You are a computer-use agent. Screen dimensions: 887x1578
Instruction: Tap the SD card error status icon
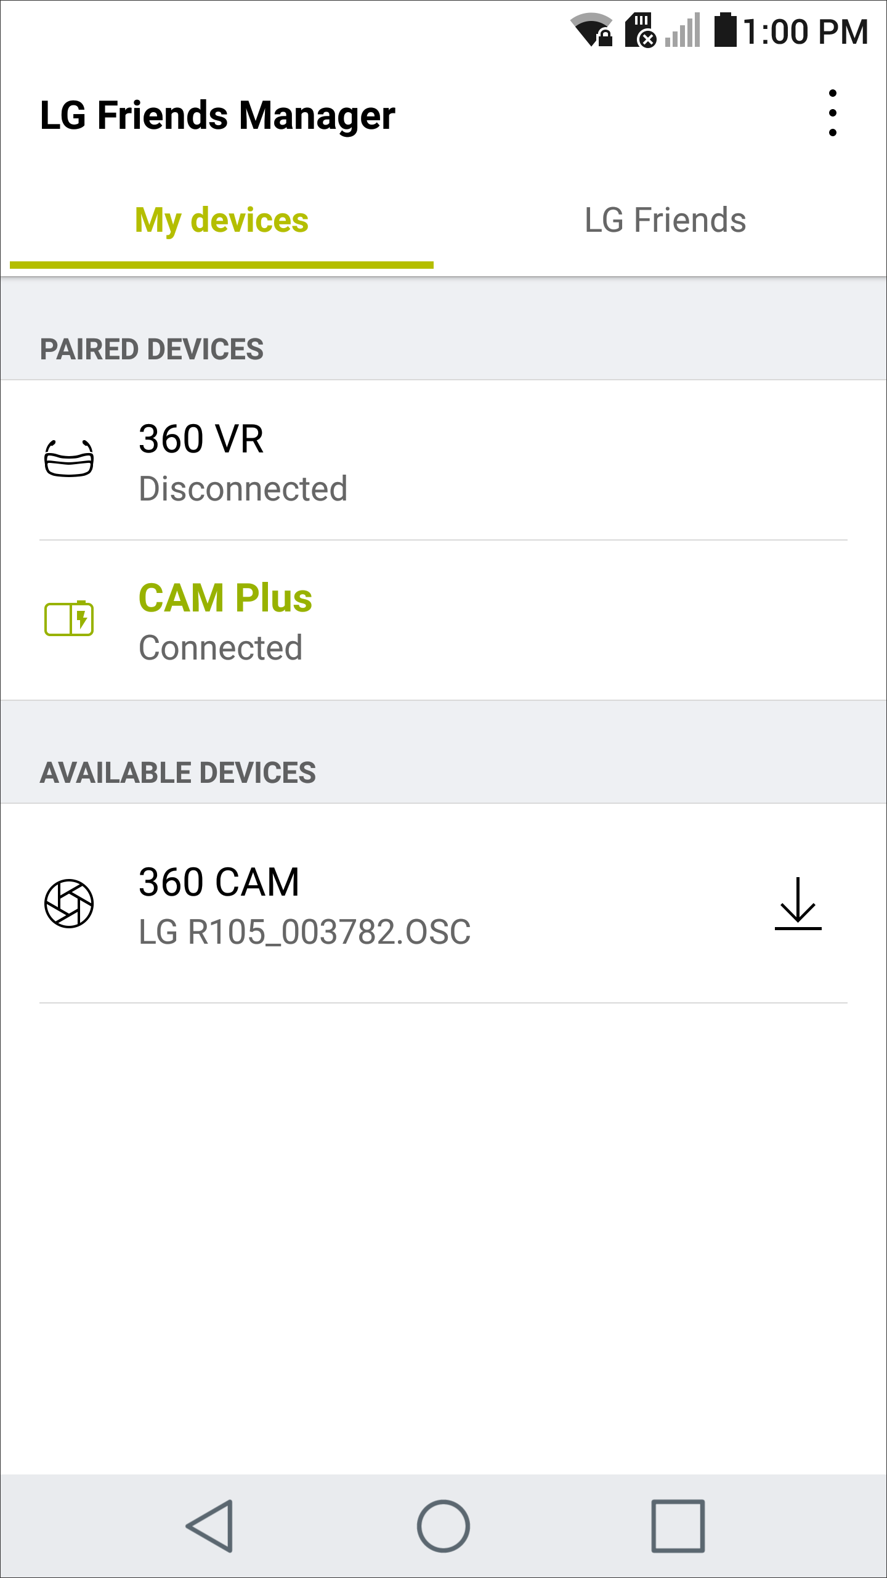pyautogui.click(x=641, y=30)
